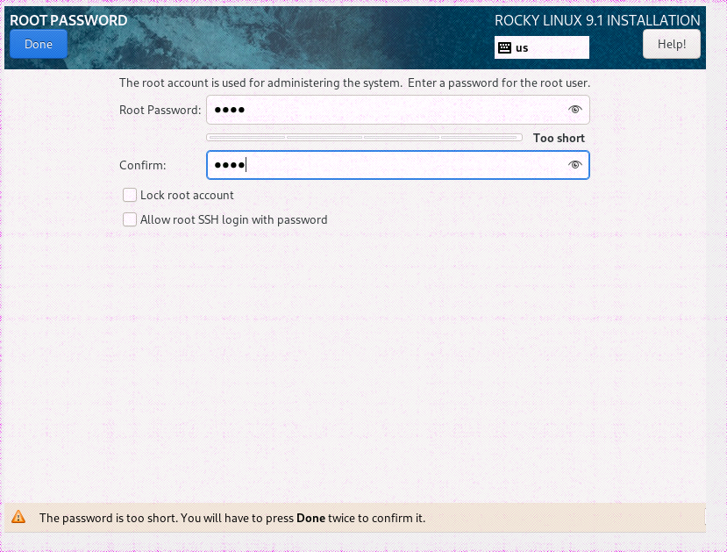Click the ROOT PASSWORD heading
The width and height of the screenshot is (727, 552).
coord(68,20)
